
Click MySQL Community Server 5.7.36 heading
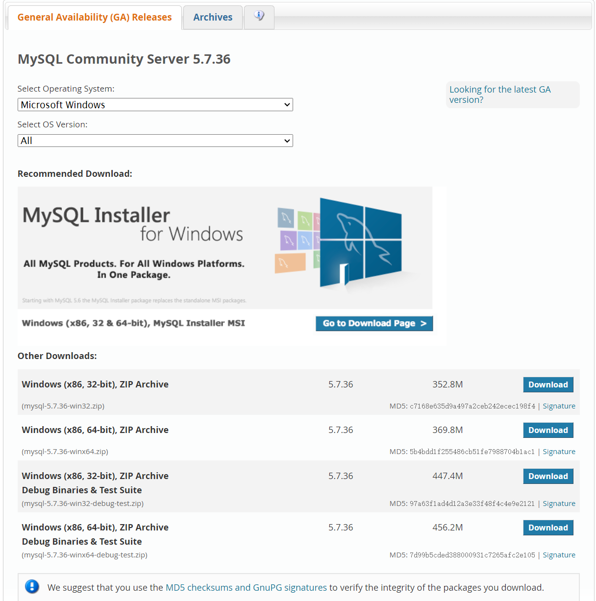(x=124, y=59)
